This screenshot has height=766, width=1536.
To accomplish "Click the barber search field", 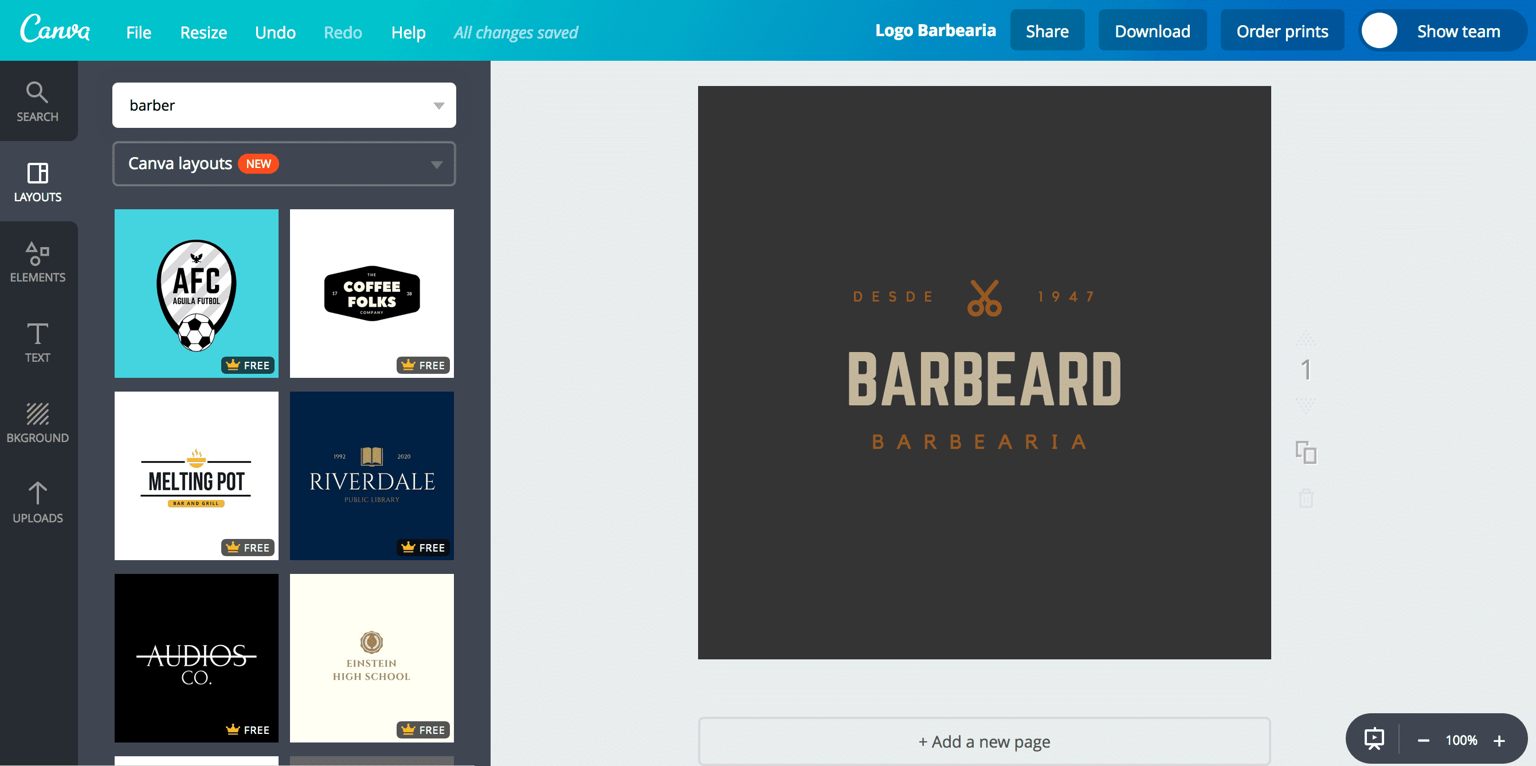I will point(284,105).
